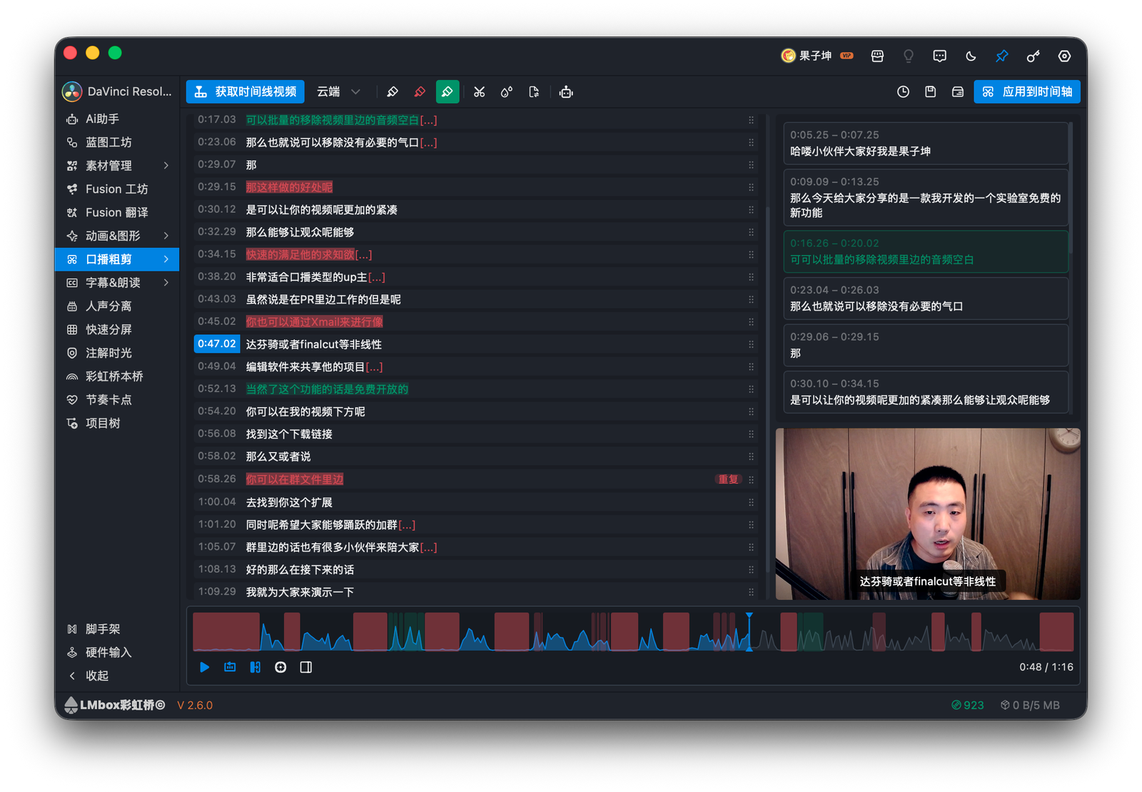Select 彩虹桥本桥 in sidebar
1142x792 pixels.
(x=117, y=376)
